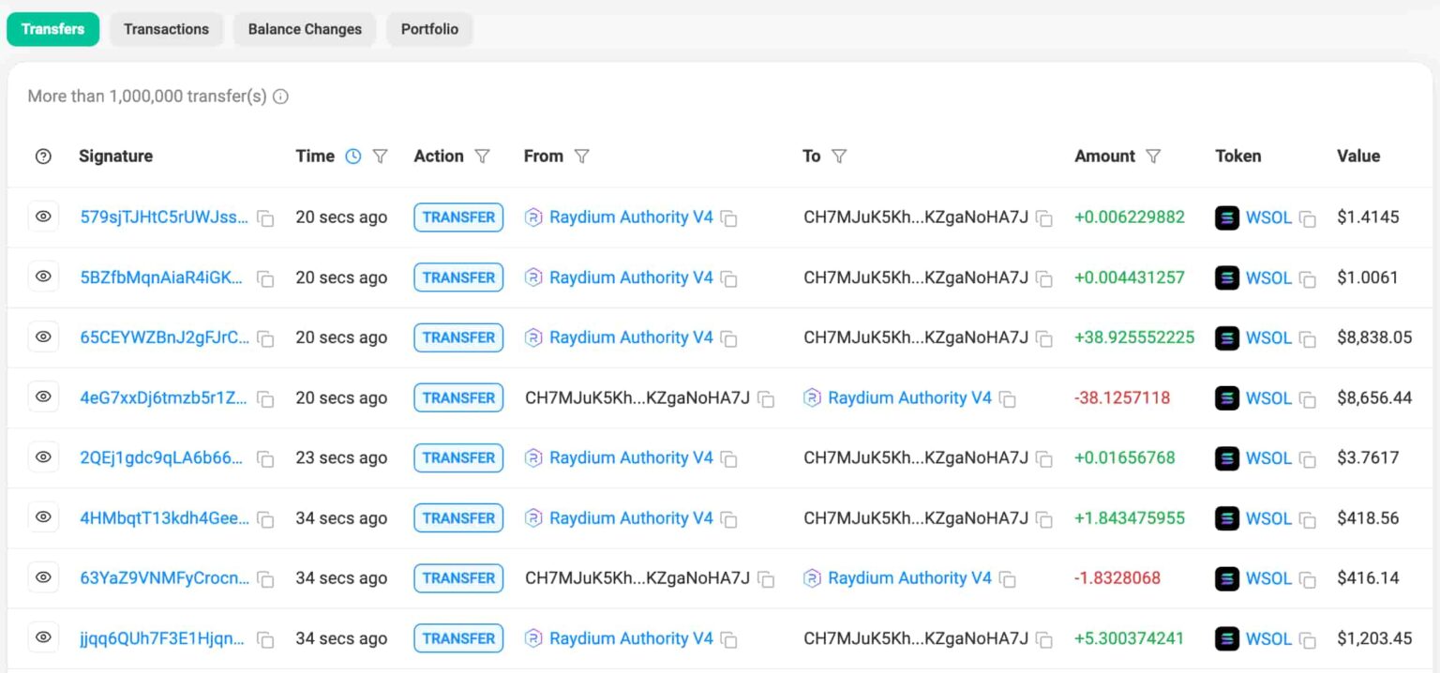Click the question mark icon in the table header
Viewport: 1440px width, 673px height.
click(43, 157)
